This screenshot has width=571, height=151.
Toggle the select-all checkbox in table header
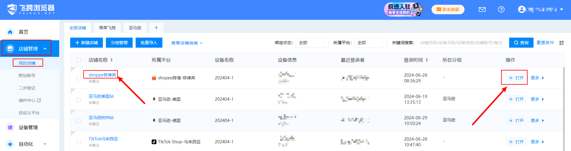click(79, 60)
